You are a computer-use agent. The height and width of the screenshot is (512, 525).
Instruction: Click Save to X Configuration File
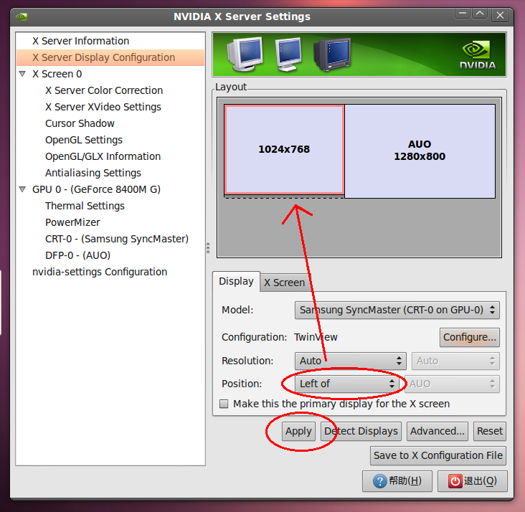(x=438, y=456)
